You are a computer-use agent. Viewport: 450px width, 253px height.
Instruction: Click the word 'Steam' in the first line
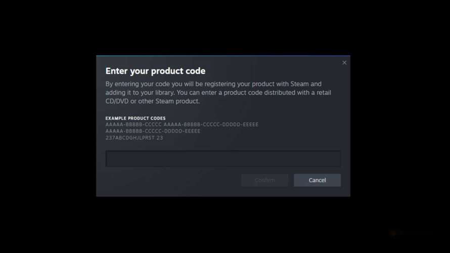300,84
